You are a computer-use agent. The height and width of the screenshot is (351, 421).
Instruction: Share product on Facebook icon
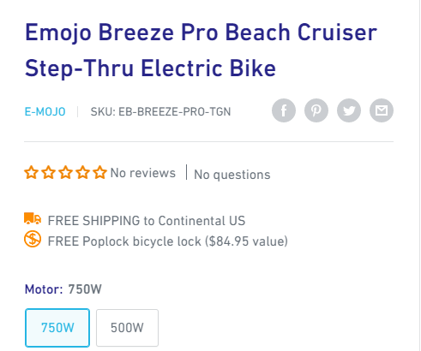[284, 110]
